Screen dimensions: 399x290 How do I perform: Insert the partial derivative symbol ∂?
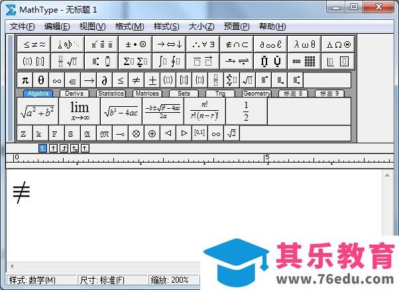coord(104,80)
